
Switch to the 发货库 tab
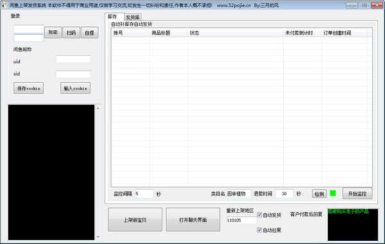click(x=133, y=17)
